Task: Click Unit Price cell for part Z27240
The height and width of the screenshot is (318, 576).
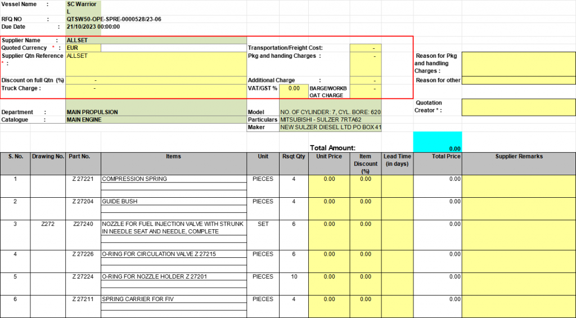Action: coord(329,235)
